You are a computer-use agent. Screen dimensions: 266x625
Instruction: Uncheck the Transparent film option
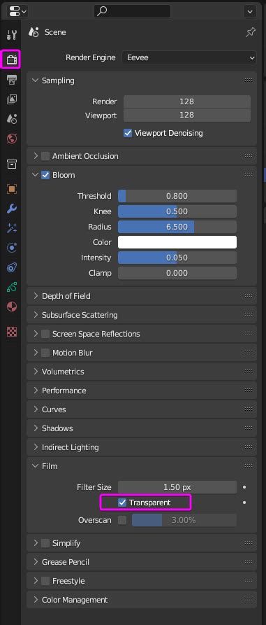click(122, 503)
